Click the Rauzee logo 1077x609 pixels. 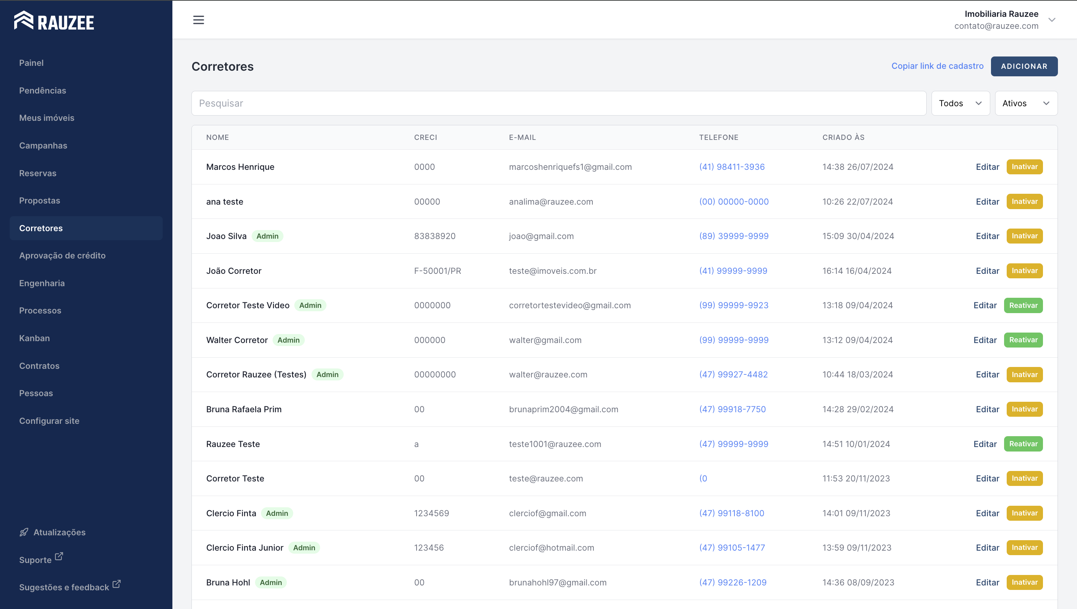54,21
